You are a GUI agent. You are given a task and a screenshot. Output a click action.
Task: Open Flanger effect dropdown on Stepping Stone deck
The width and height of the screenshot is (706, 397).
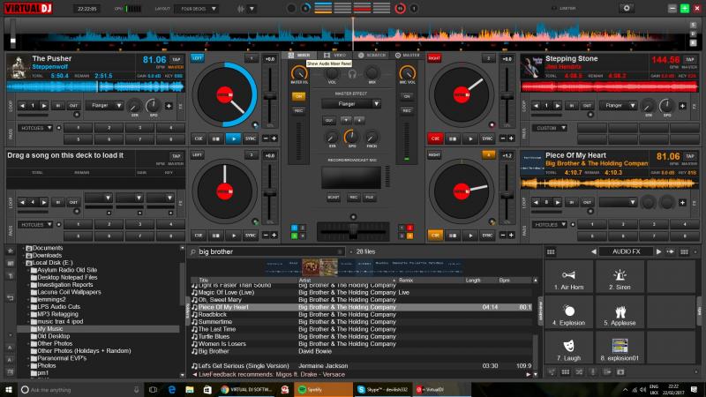coord(619,106)
